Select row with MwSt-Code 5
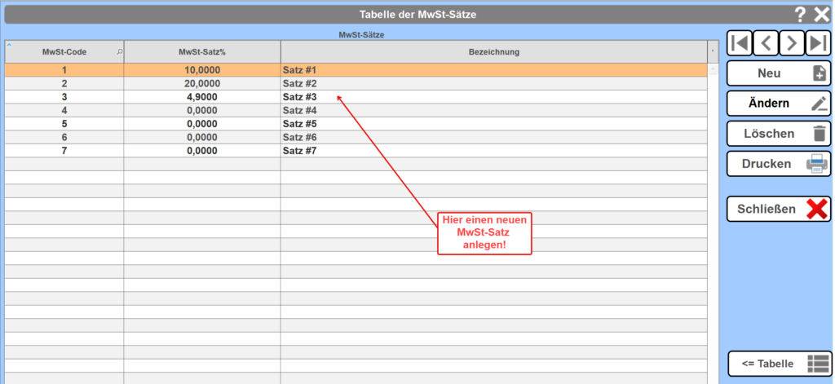This screenshot has width=835, height=384. [x=64, y=124]
